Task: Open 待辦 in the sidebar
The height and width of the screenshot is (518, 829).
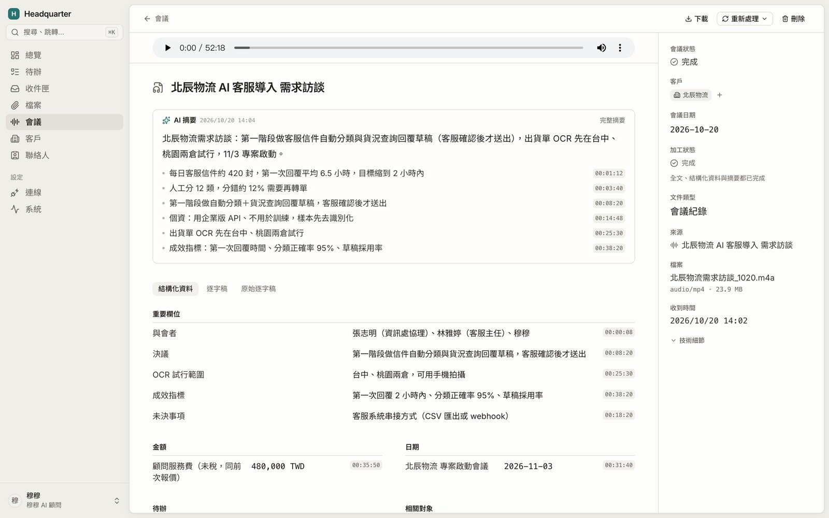Action: click(x=65, y=71)
